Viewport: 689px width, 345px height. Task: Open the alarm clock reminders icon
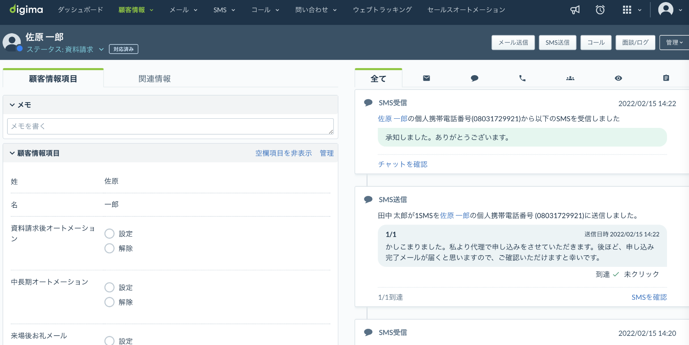click(600, 10)
